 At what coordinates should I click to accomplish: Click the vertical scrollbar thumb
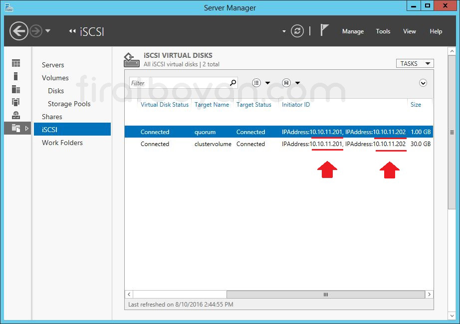(x=452, y=132)
